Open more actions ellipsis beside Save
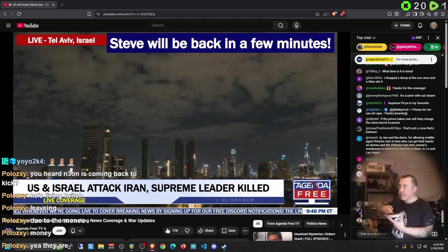448x252 pixels. [x=245, y=231]
